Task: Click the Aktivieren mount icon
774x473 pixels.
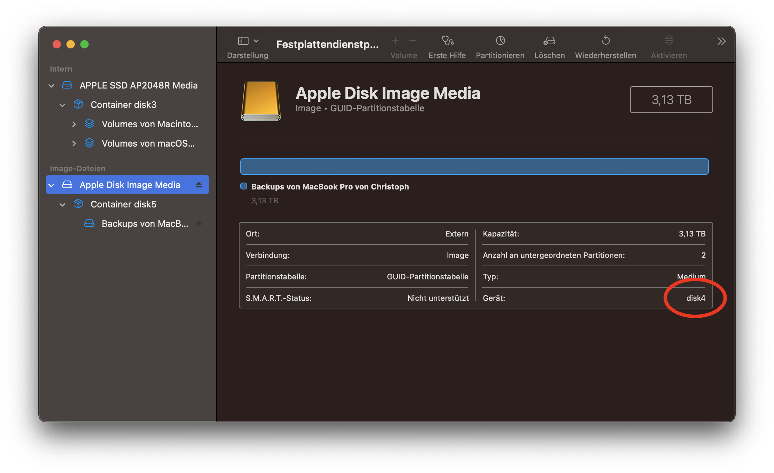Action: pyautogui.click(x=669, y=41)
